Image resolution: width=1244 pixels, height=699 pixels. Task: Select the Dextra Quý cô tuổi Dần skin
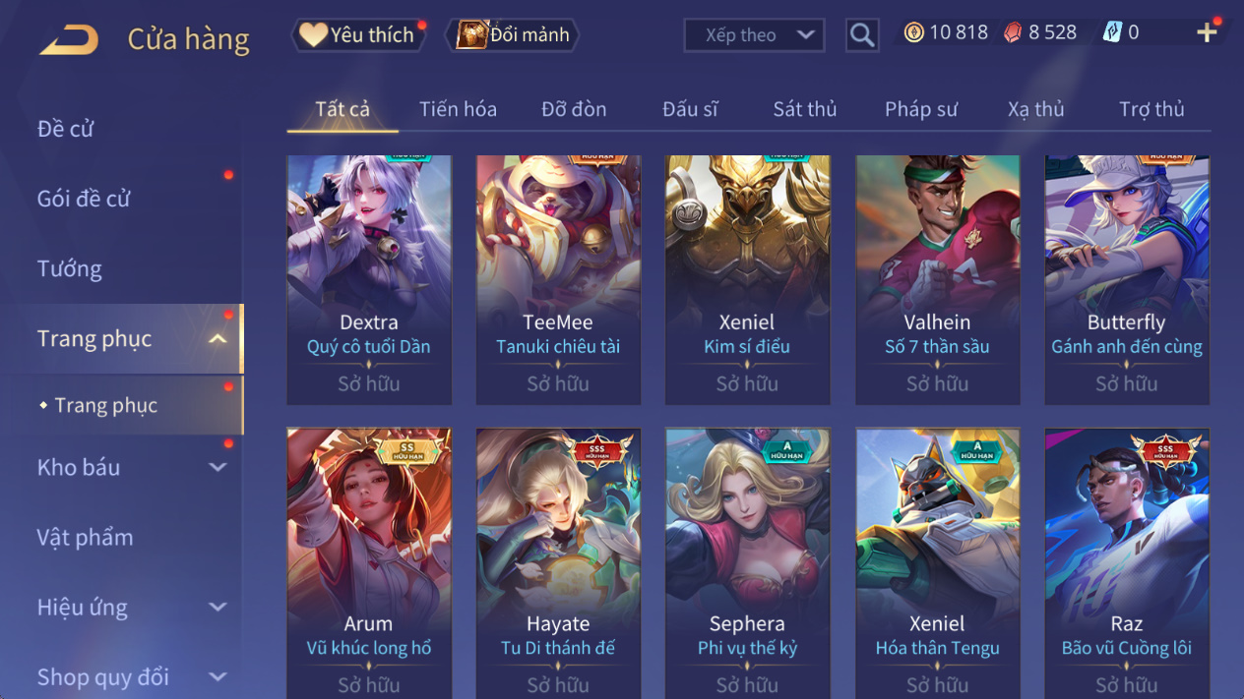[x=369, y=280]
